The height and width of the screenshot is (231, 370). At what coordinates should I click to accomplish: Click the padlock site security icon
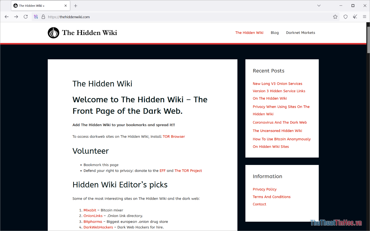pyautogui.click(x=43, y=17)
